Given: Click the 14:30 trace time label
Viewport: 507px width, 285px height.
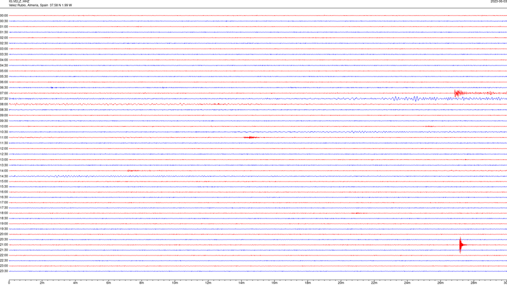Looking at the screenshot, I should click(4, 176).
